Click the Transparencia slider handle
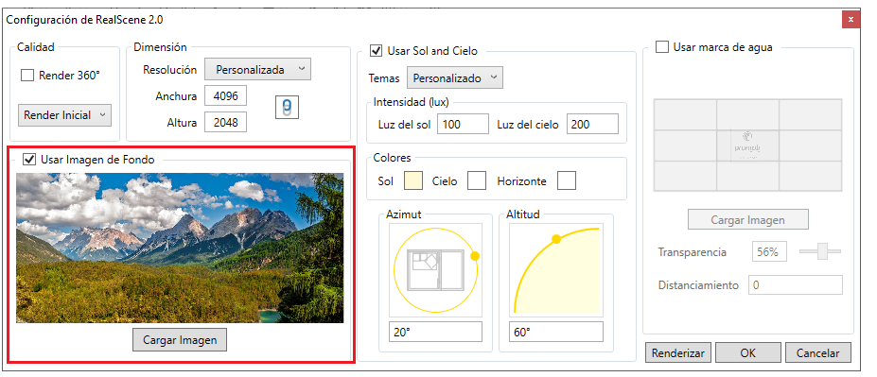Viewport: 877px width, 377px height. 822,251
